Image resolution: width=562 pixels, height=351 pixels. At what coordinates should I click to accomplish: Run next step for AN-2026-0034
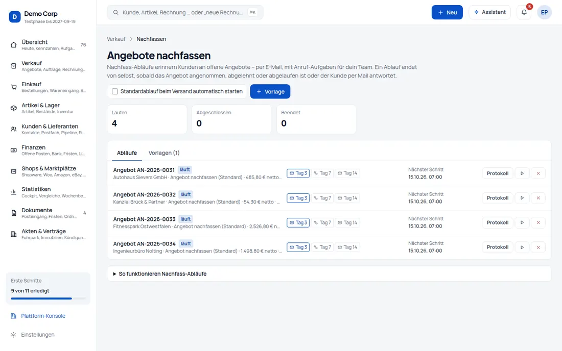pos(522,247)
